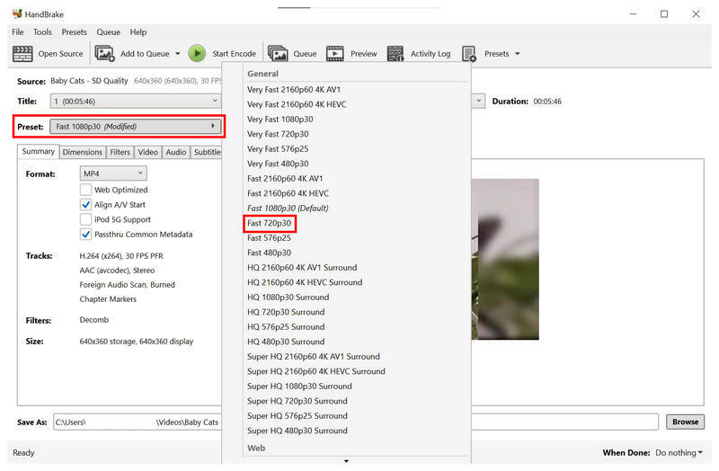Click the Save As file path field
The image size is (719, 471).
[x=135, y=422]
